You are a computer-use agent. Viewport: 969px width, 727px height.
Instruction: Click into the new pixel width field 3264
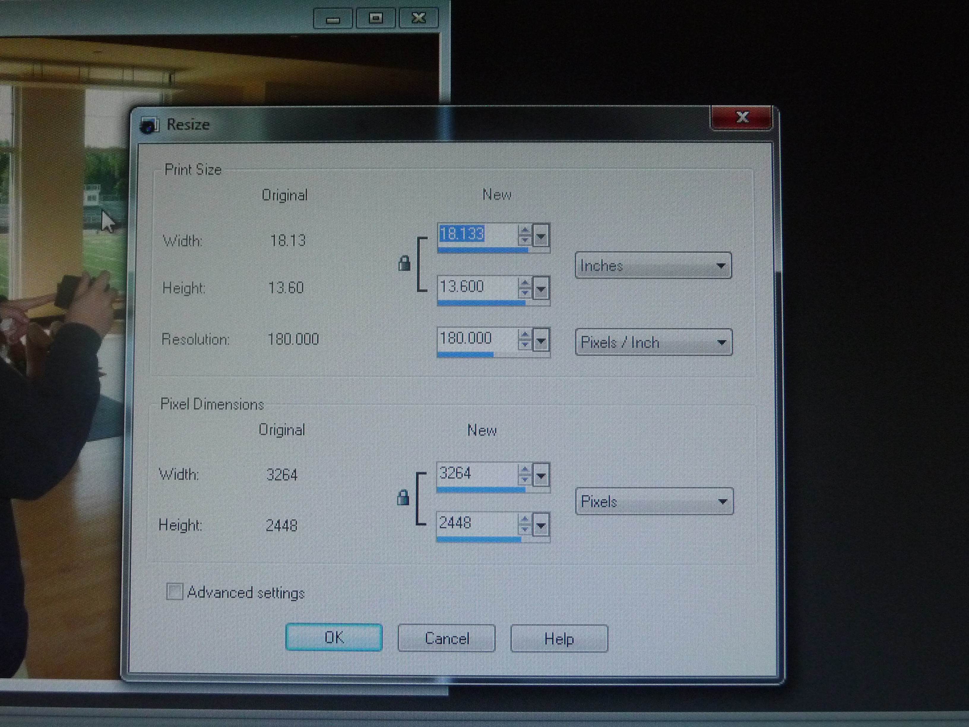click(x=476, y=474)
